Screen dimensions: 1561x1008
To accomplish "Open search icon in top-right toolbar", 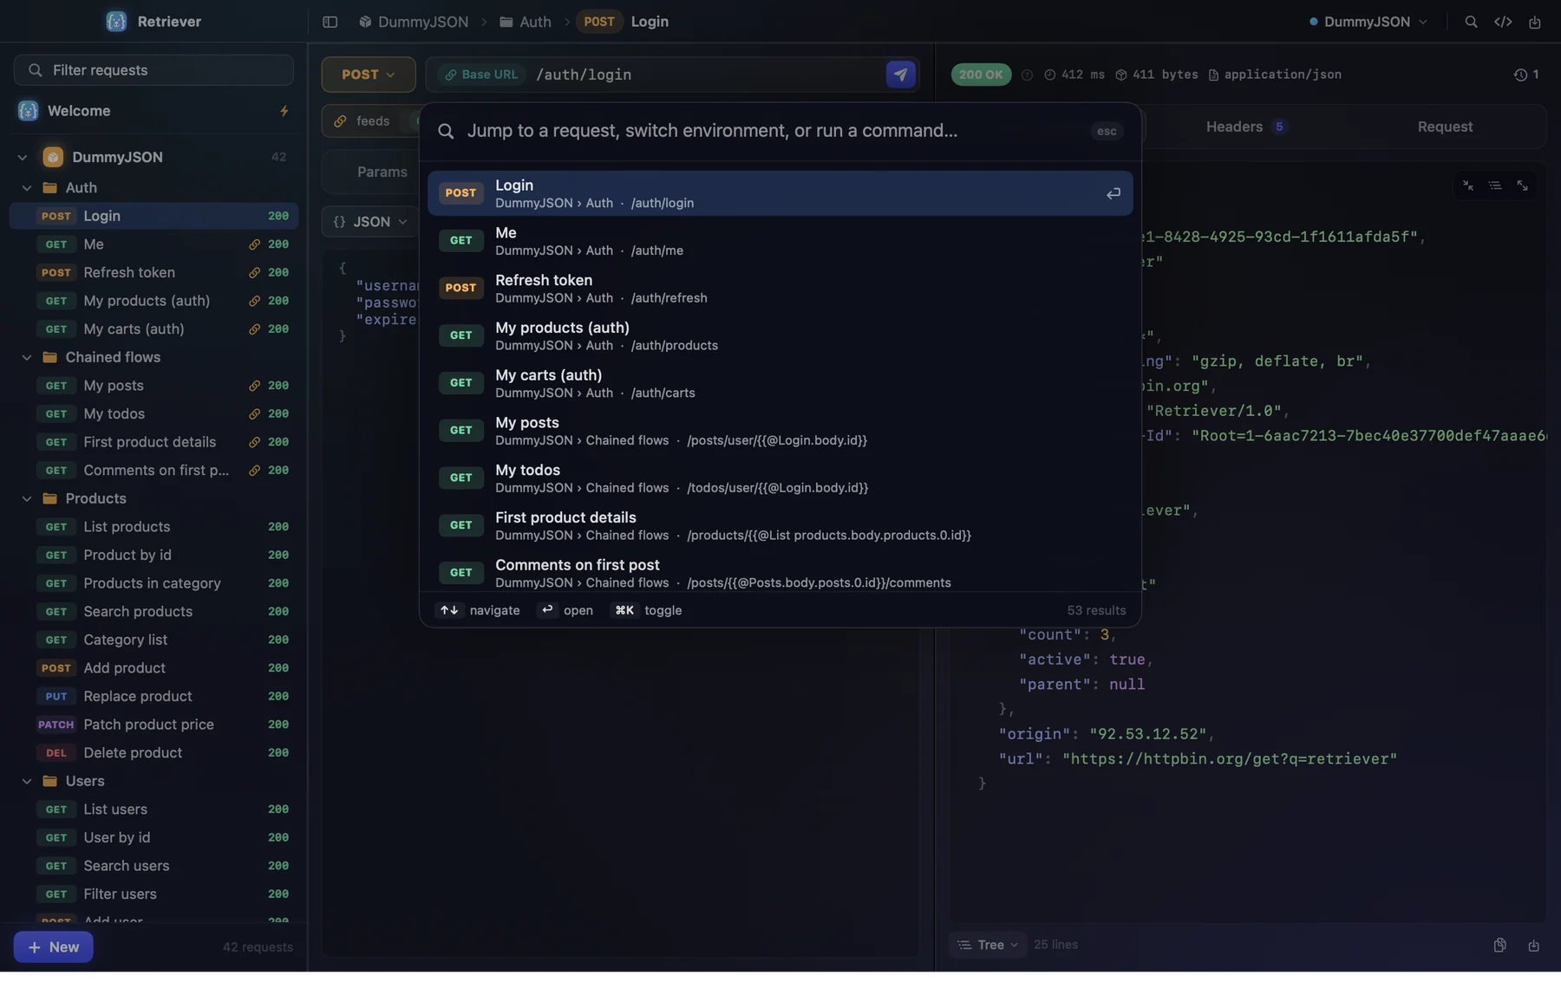I will (1471, 22).
